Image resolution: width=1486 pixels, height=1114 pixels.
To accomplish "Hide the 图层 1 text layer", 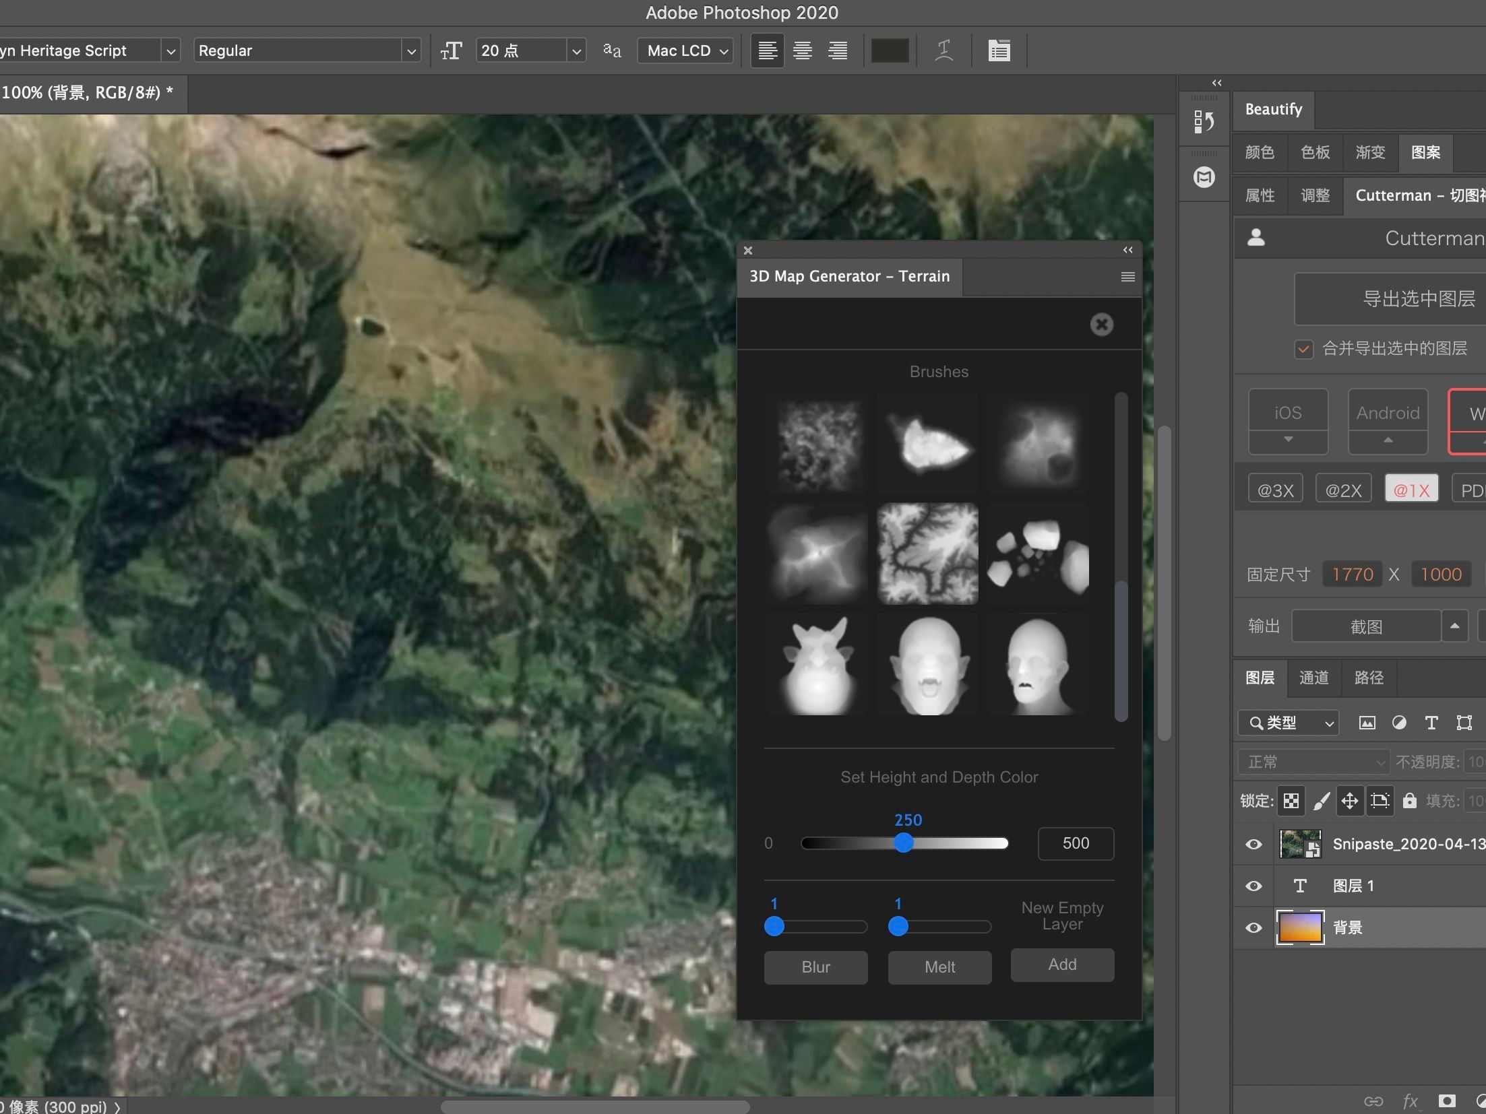I will [1253, 886].
